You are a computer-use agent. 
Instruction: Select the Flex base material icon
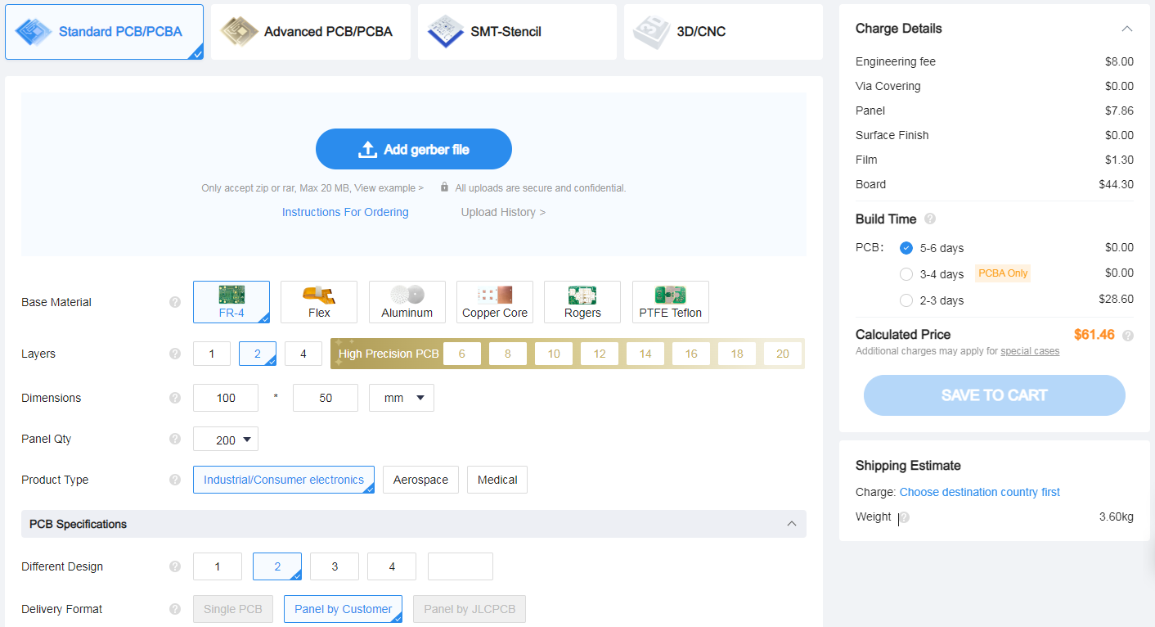point(319,302)
